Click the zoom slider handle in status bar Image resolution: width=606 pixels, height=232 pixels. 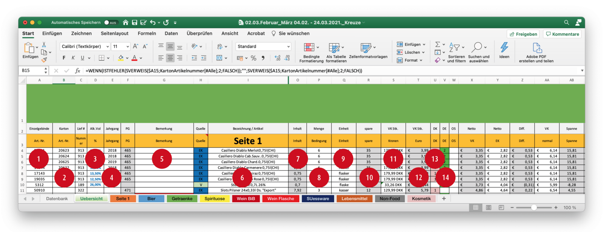(x=534, y=207)
